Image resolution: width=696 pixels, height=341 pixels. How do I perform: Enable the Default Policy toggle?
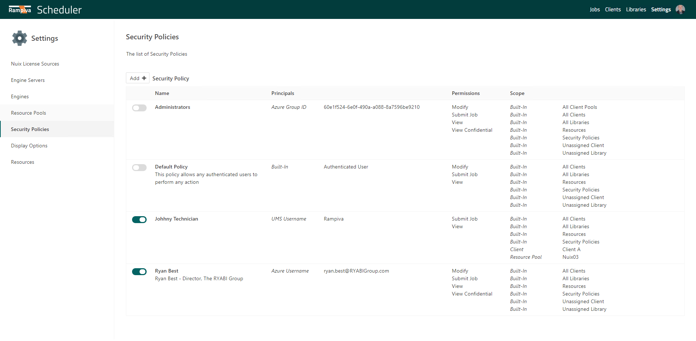(x=139, y=168)
